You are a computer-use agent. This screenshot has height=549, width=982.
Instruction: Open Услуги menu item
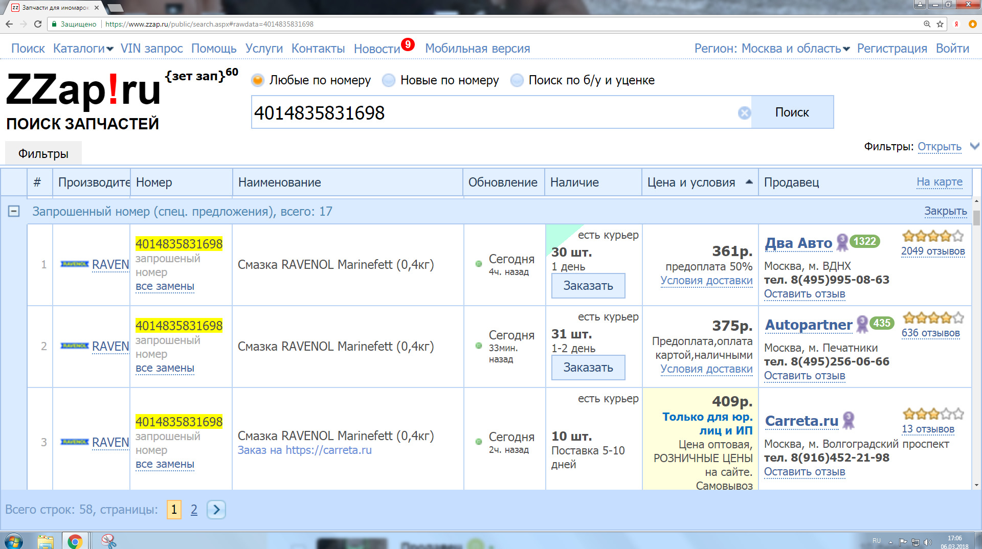coord(264,49)
